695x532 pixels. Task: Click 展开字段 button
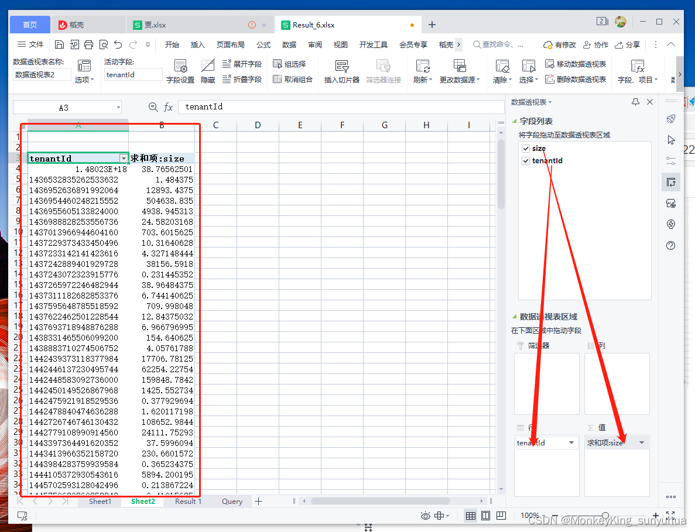point(242,64)
